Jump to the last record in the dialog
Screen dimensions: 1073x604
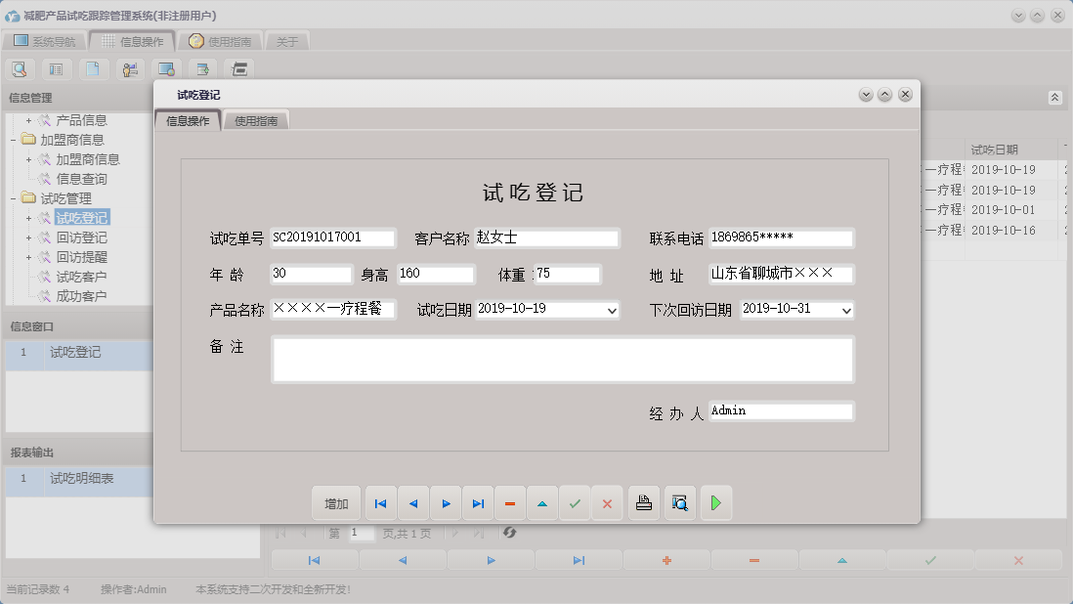click(x=478, y=502)
